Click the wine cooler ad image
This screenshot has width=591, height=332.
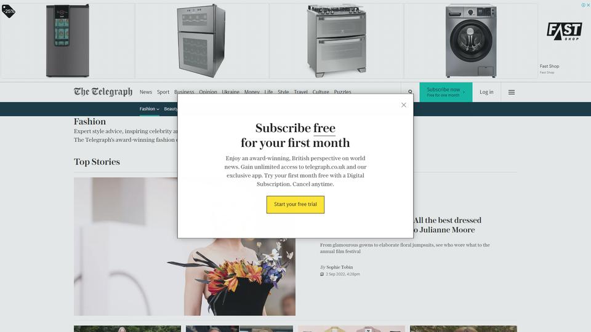tap(202, 41)
